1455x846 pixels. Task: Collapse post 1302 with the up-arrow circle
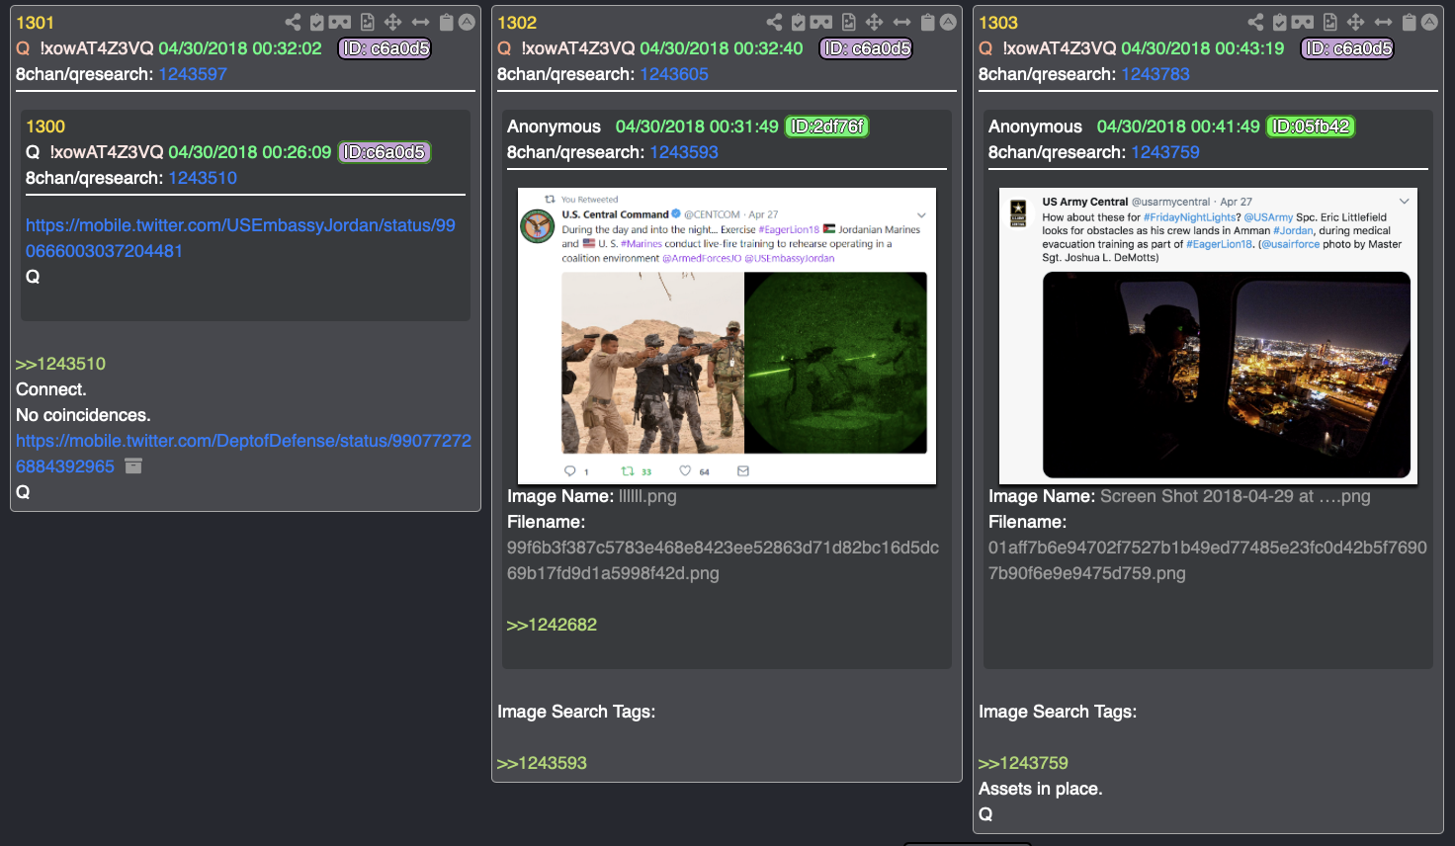point(948,22)
